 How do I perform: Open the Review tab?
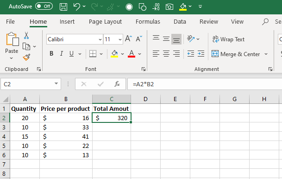[209, 22]
